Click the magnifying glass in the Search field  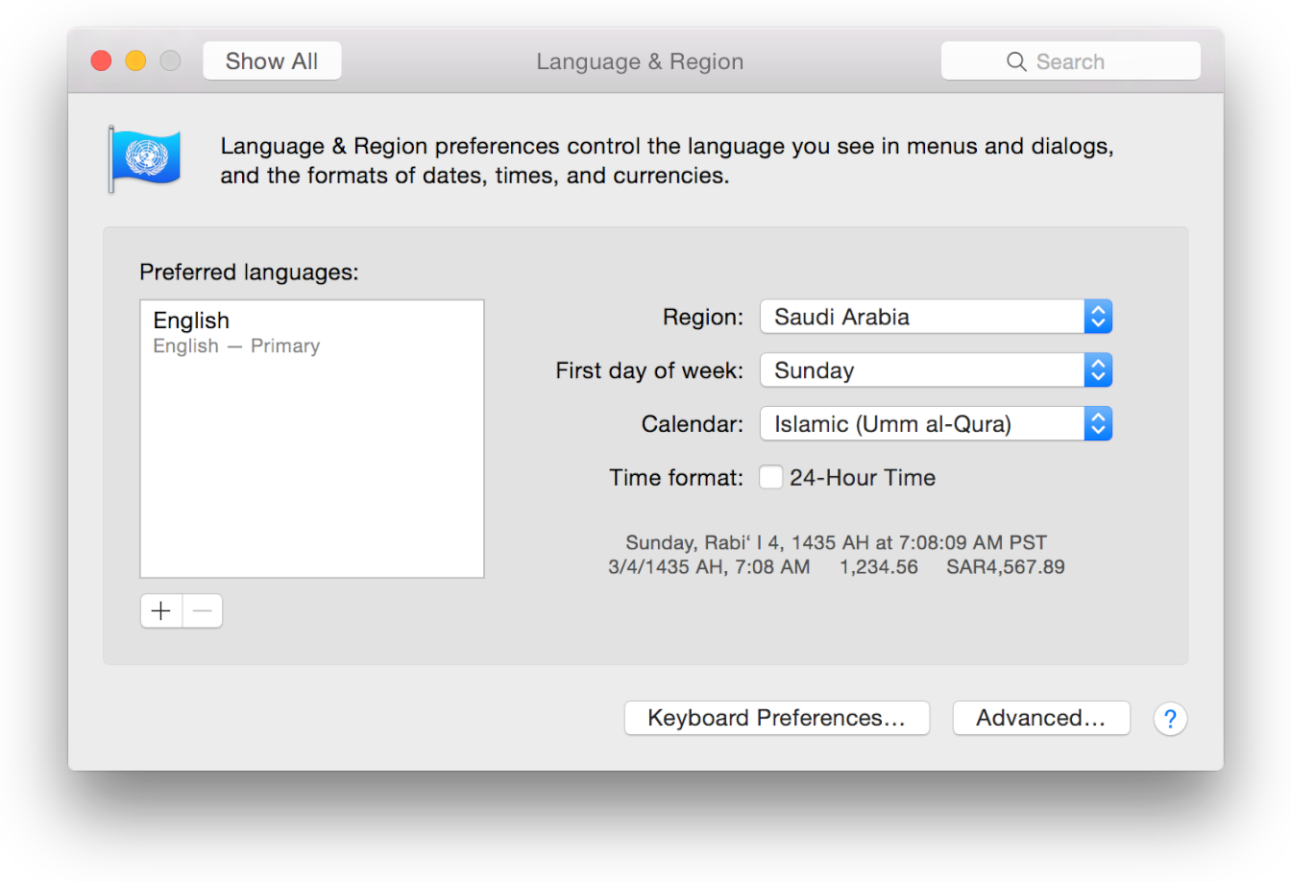coord(1016,60)
